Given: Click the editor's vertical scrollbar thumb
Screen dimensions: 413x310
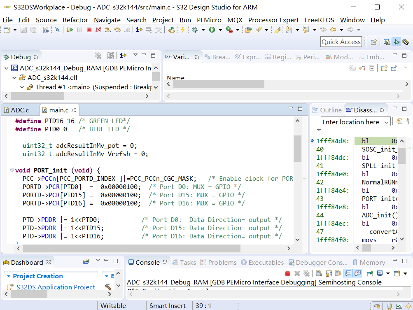Looking at the screenshot, I should pos(297,149).
